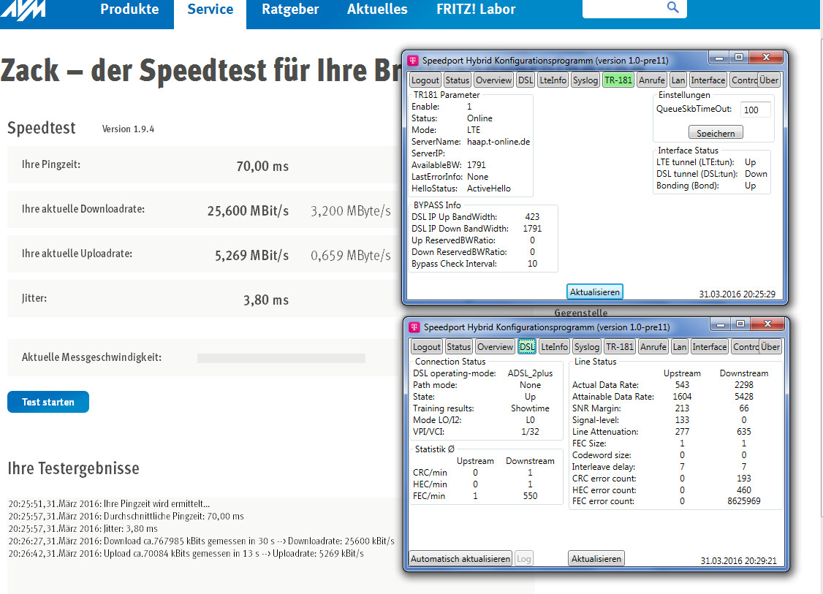Click the Aktuelle Messgeschwindigkeit progress bar
Screen dimensions: 823x594
[281, 359]
